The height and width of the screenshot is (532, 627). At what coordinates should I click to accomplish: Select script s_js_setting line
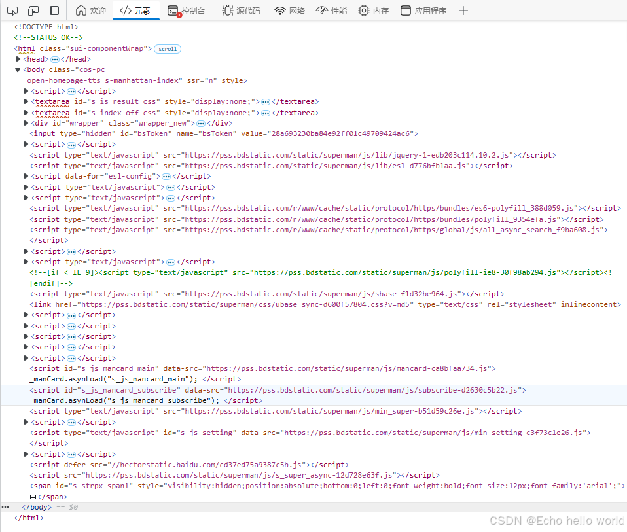point(310,438)
